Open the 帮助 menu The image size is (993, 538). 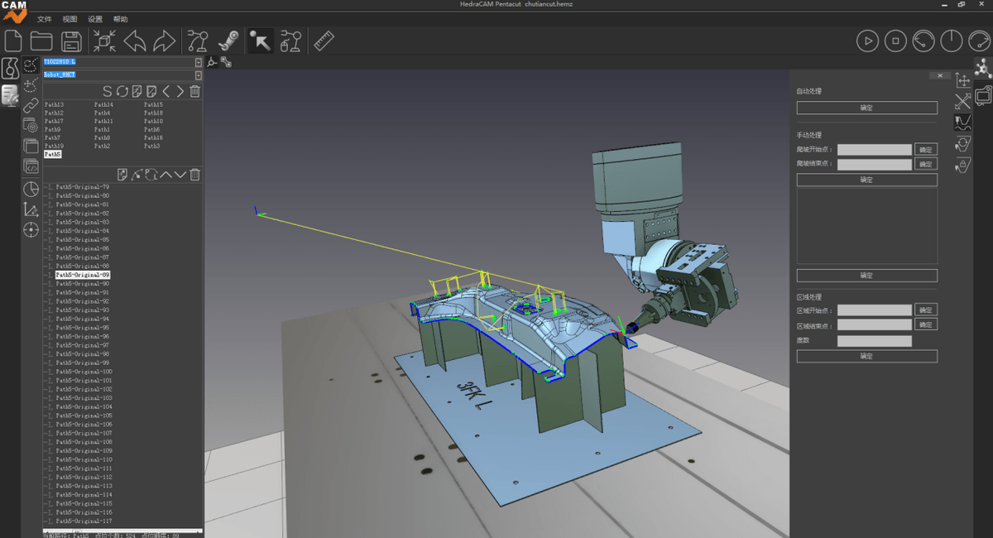[121, 18]
